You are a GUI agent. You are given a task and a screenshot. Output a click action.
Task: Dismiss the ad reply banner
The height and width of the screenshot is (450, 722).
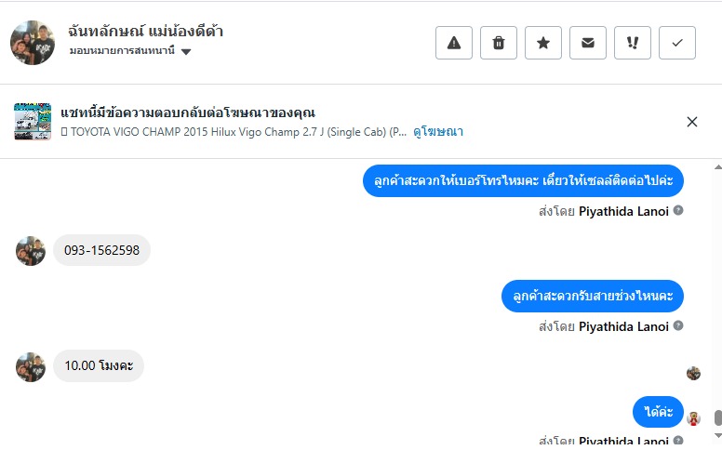tap(692, 122)
